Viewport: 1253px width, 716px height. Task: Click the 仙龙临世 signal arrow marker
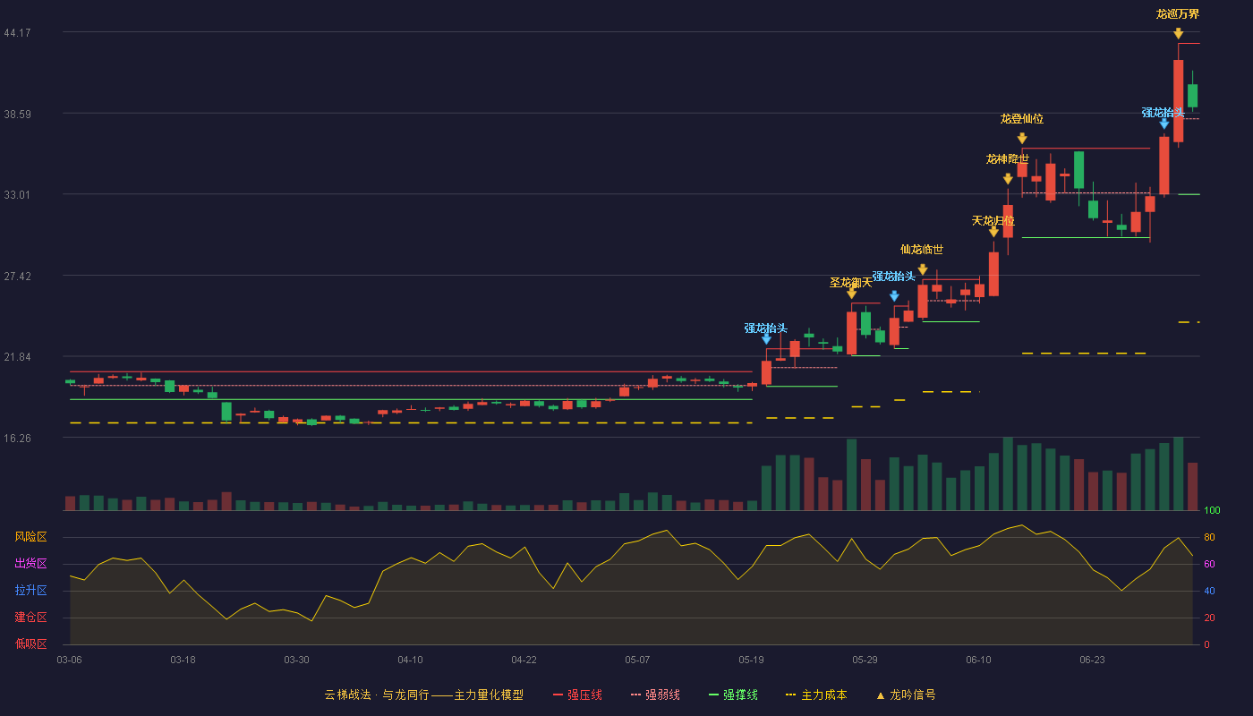click(x=923, y=269)
